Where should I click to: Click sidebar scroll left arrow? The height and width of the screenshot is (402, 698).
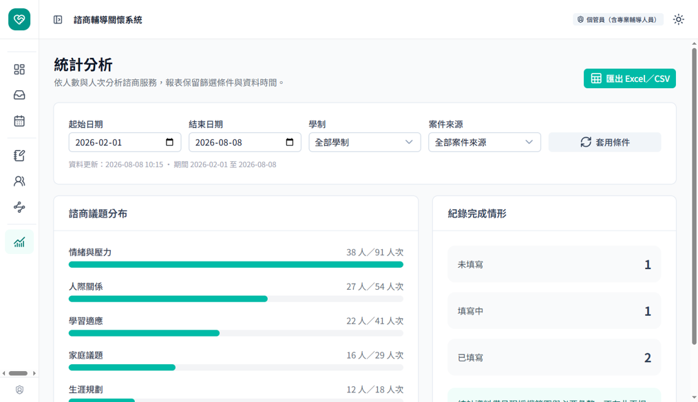pos(3,373)
